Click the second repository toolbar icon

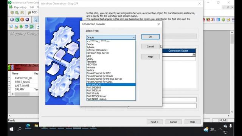point(17,12)
